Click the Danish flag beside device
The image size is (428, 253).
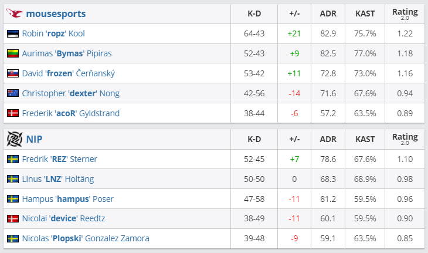13,219
